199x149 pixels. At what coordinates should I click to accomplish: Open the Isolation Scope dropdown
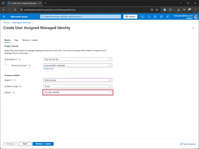[x=78, y=87]
